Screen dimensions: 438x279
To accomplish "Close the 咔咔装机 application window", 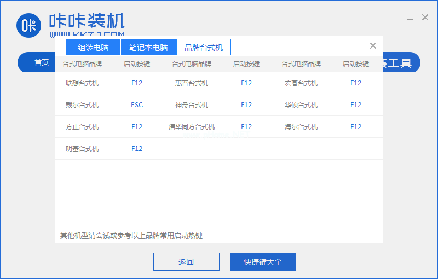I will (x=425, y=18).
